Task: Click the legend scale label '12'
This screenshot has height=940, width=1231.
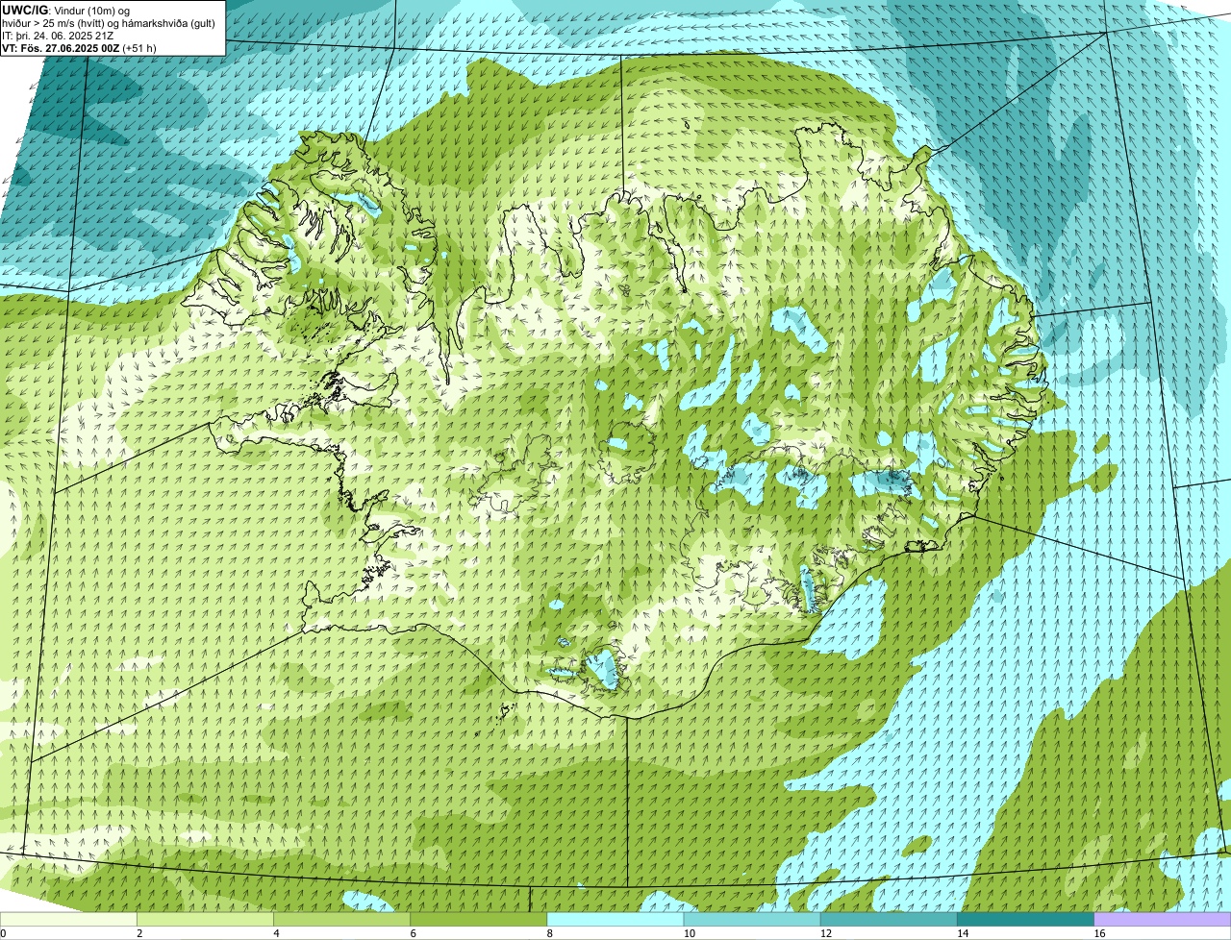Action: coord(826,933)
